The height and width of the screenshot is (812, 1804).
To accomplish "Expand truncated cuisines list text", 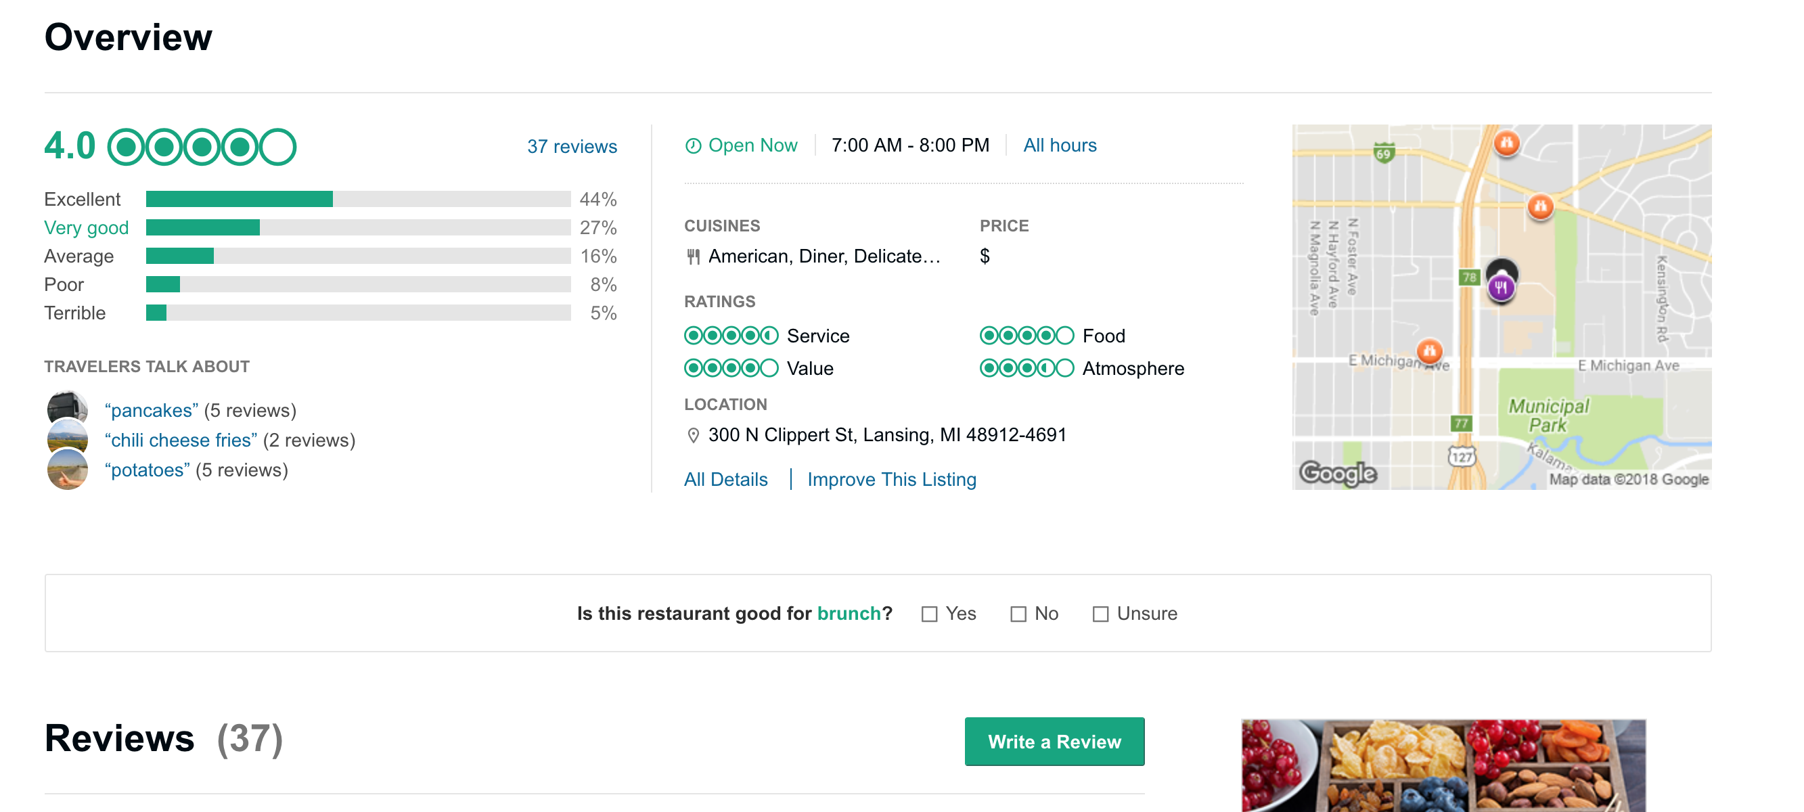I will click(x=824, y=256).
